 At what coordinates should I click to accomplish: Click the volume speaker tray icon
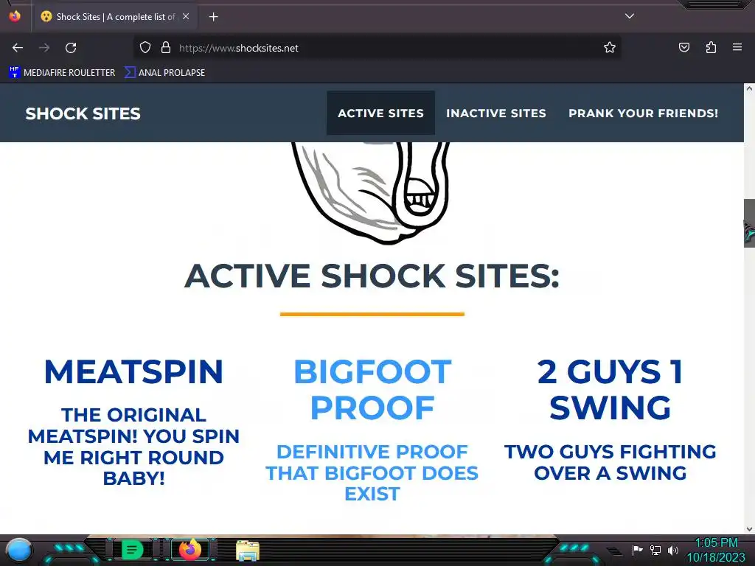[672, 550]
